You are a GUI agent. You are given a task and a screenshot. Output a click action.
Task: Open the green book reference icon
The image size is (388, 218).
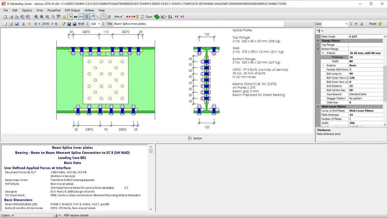(x=157, y=17)
